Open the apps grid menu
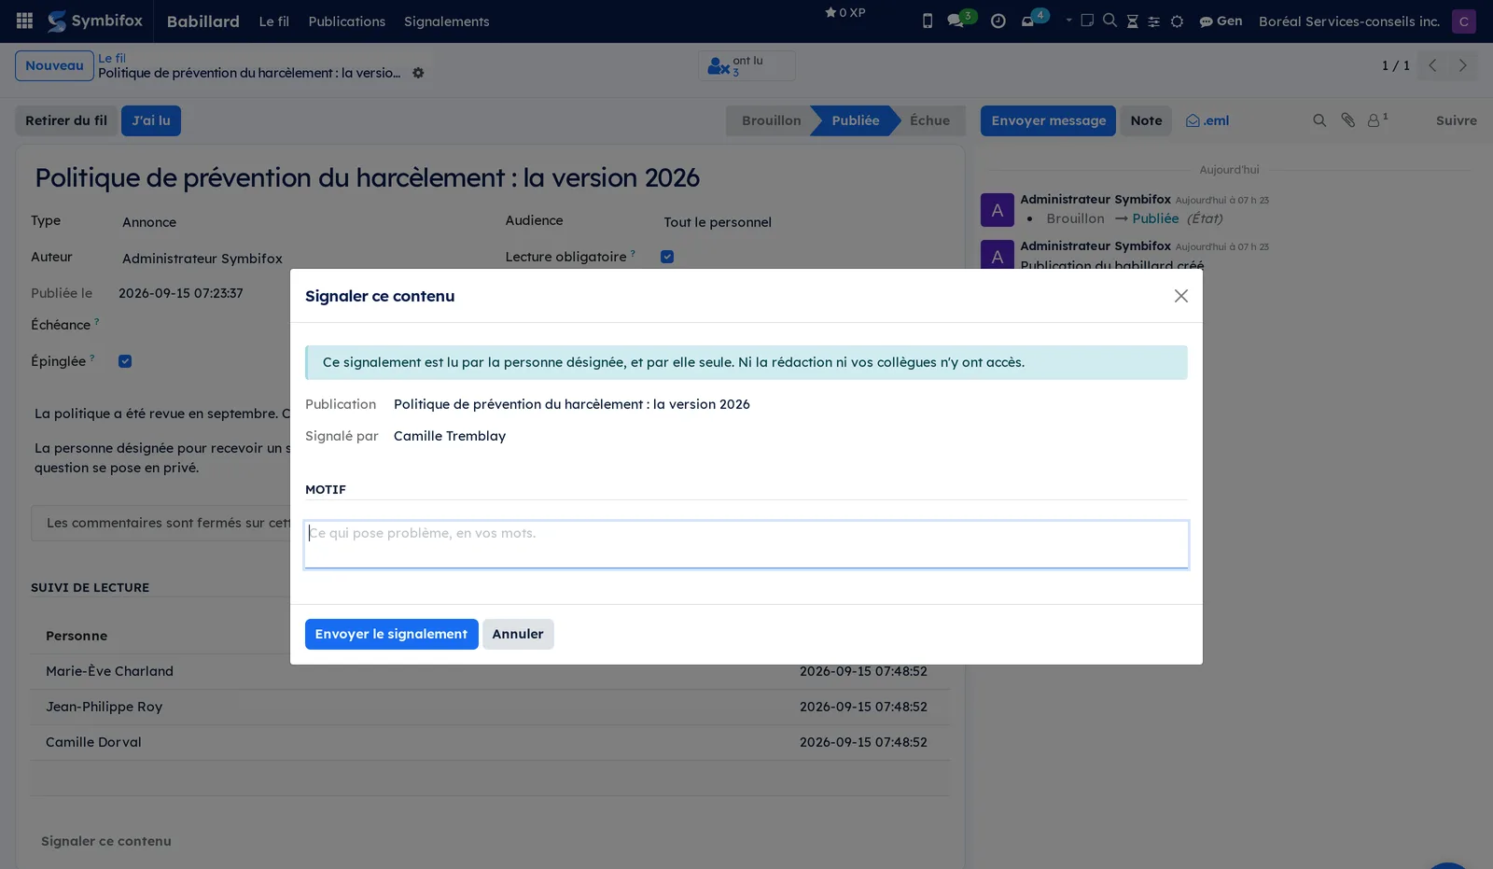Screen dimensions: 1493x869 (25, 21)
